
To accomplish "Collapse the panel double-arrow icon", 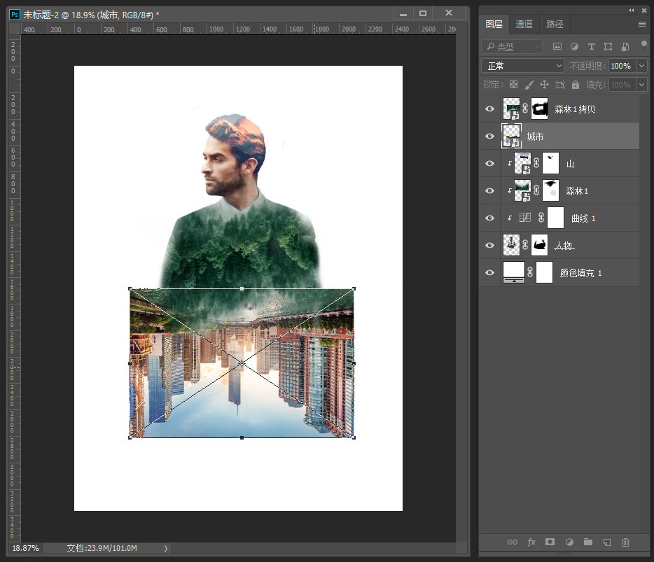I will click(632, 10).
